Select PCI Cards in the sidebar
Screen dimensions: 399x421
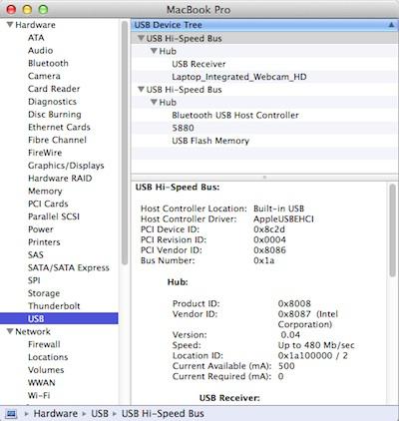48,204
